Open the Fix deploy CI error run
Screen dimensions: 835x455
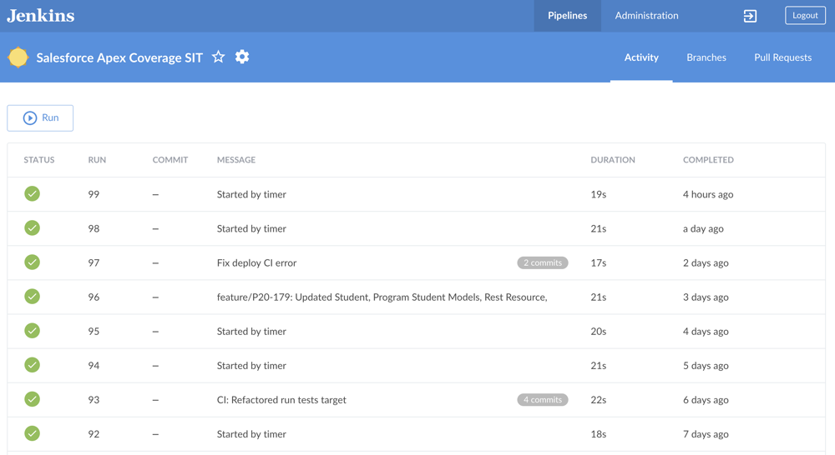[256, 262]
